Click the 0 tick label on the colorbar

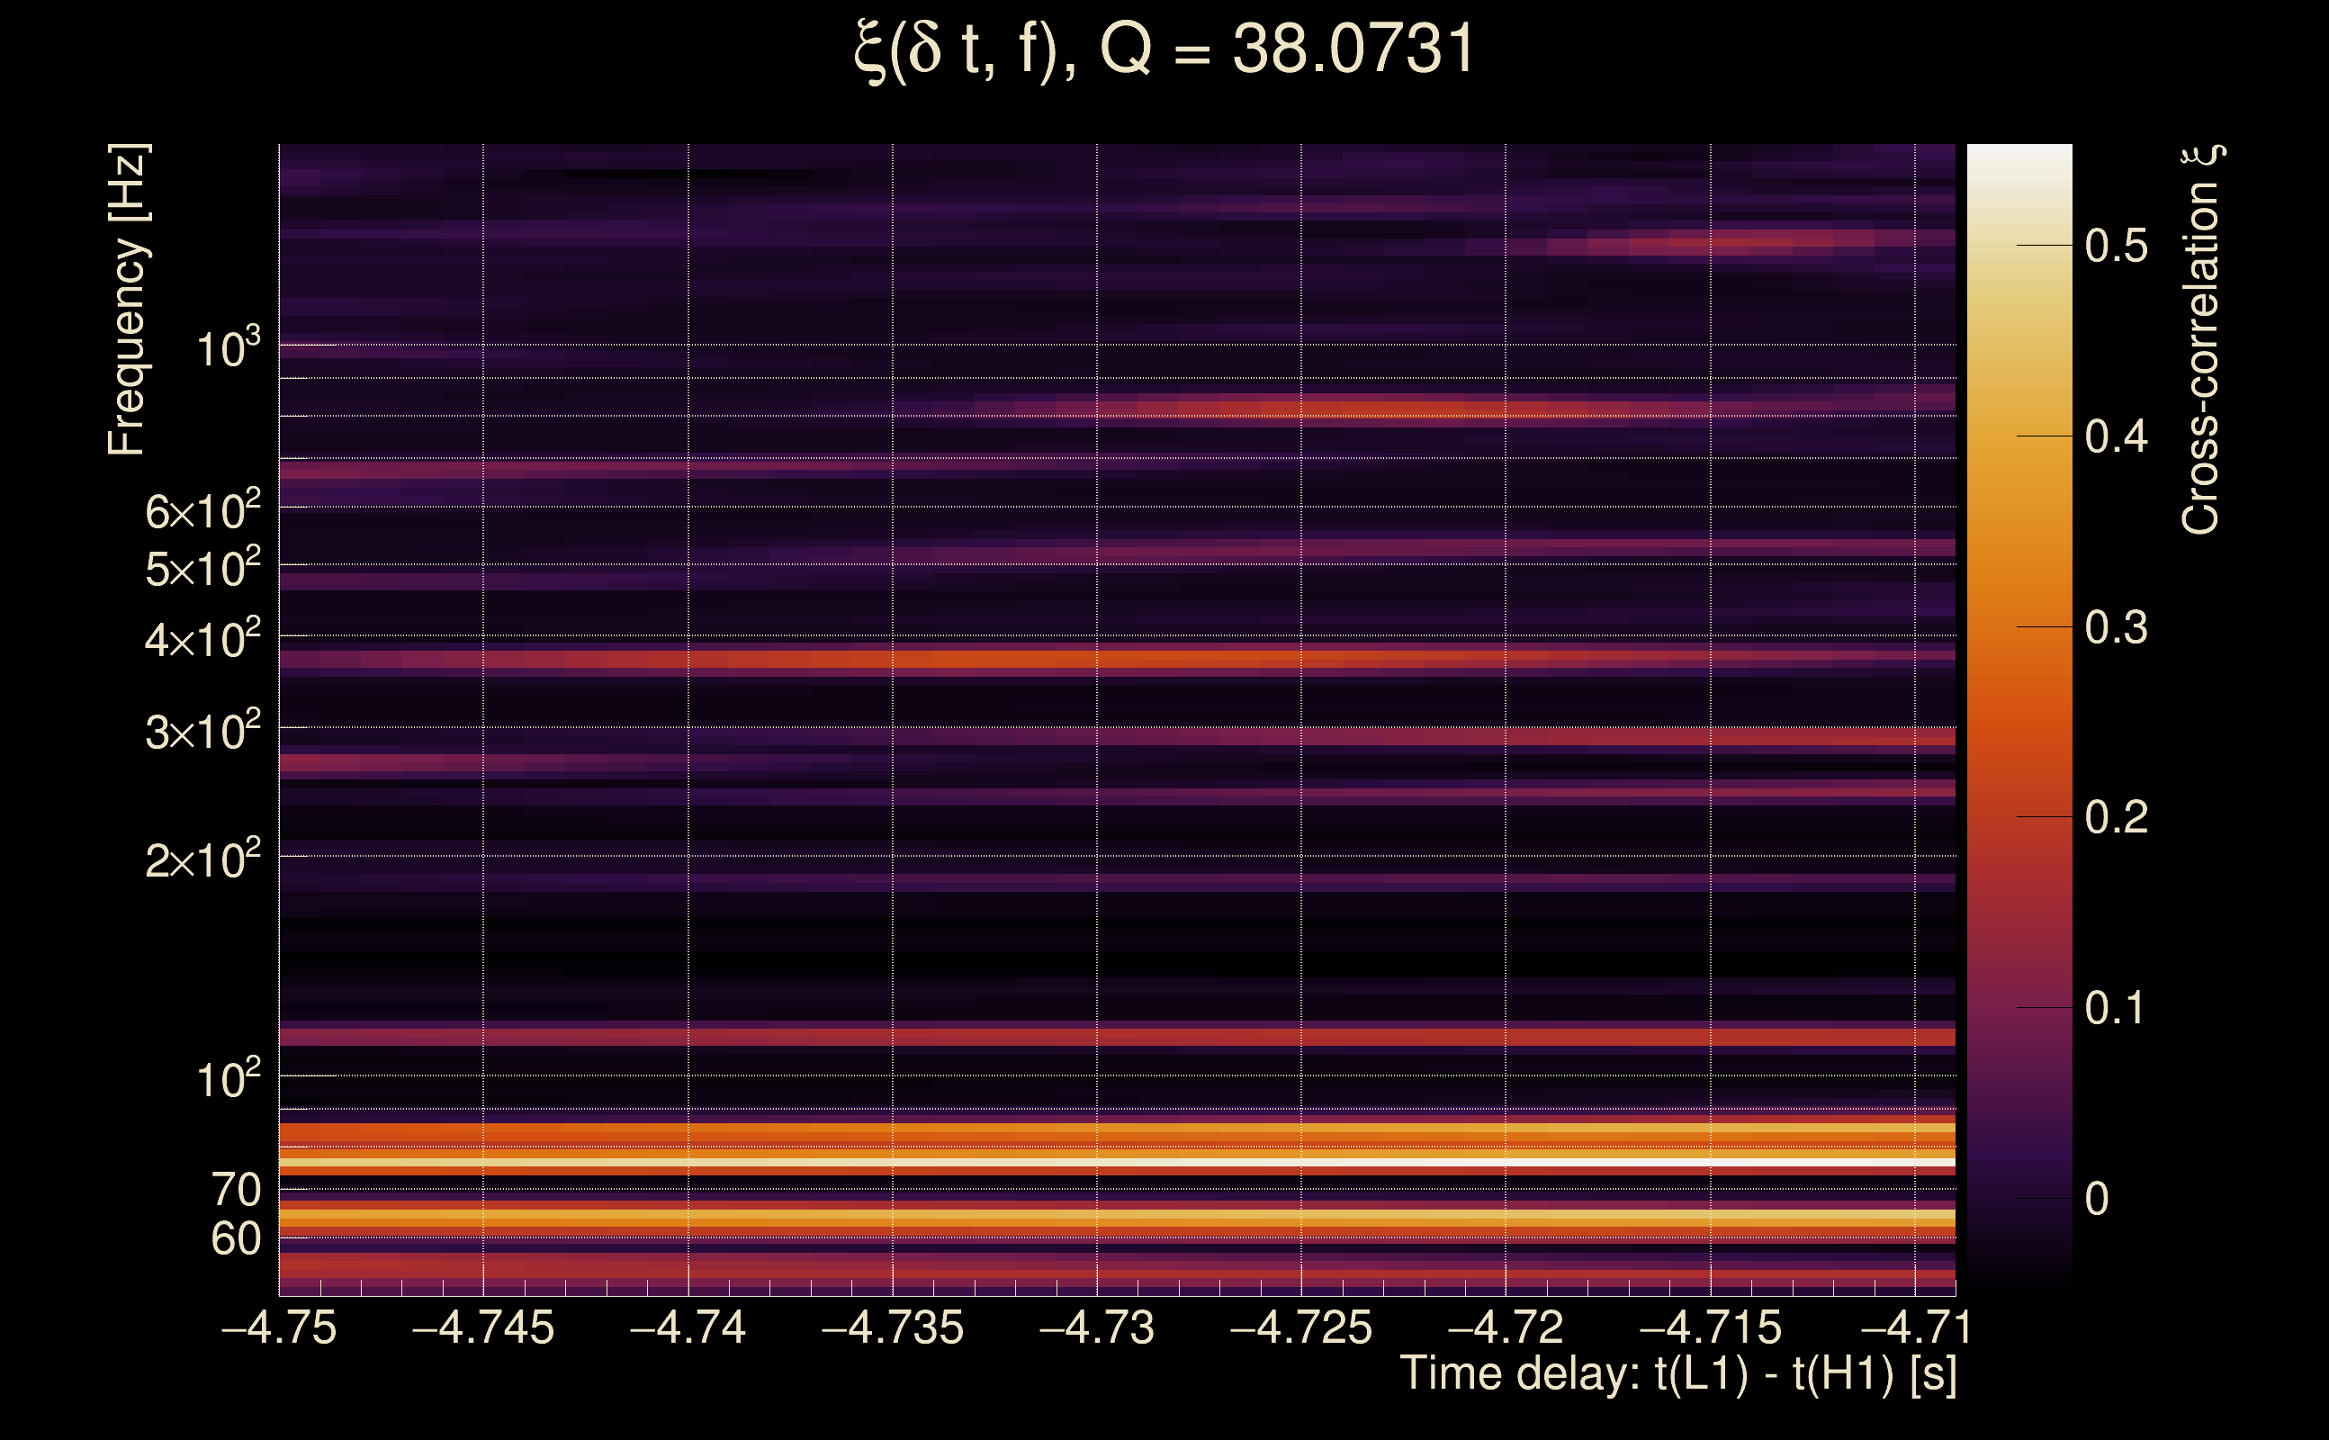click(x=2096, y=1199)
